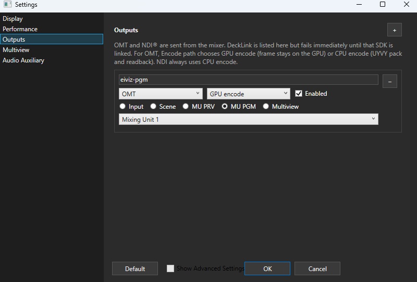Click the eiviz-pgm output name field
This screenshot has width=417, height=282.
point(249,80)
